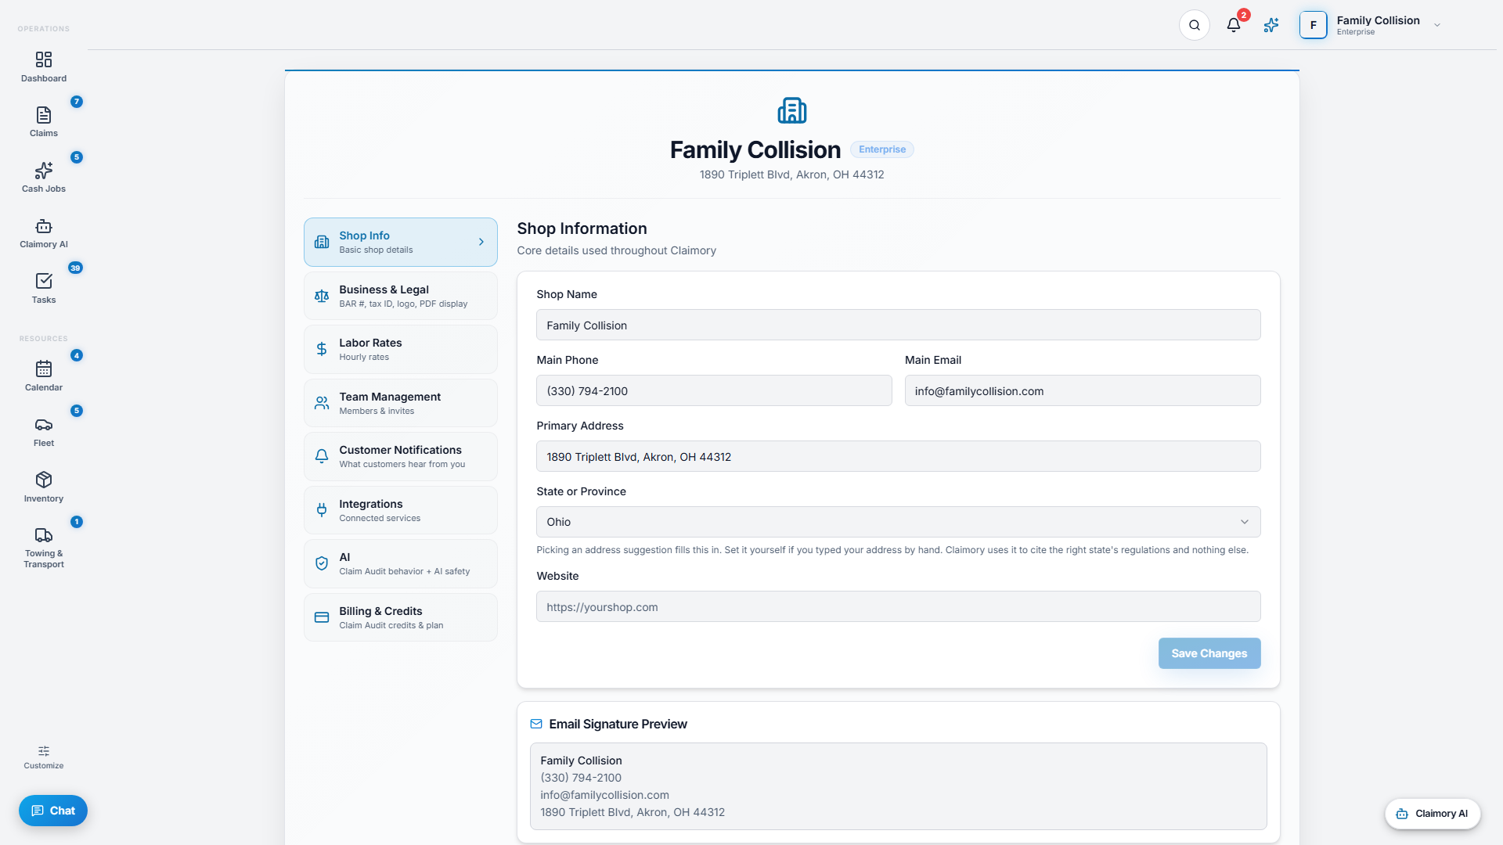Open Customer Notifications settings
Viewport: 1503px width, 845px height.
point(401,457)
